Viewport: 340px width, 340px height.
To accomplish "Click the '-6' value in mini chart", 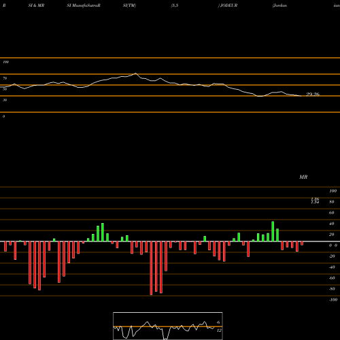I will tap(218, 322).
